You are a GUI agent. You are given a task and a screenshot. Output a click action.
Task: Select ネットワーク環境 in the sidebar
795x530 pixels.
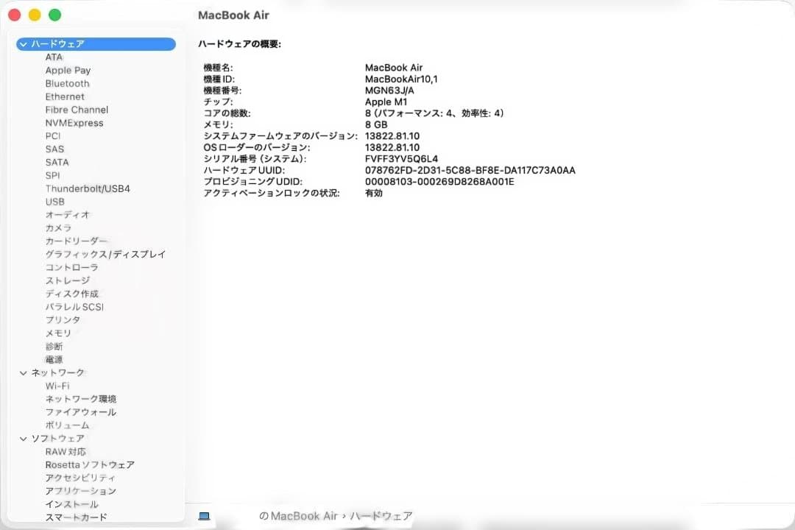point(81,399)
